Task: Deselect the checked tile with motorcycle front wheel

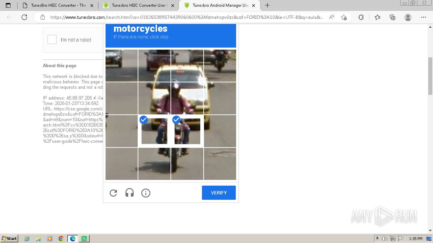Action: [187, 131]
